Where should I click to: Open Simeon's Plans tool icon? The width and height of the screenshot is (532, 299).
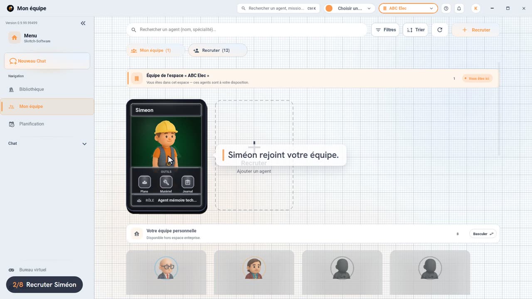[144, 182]
